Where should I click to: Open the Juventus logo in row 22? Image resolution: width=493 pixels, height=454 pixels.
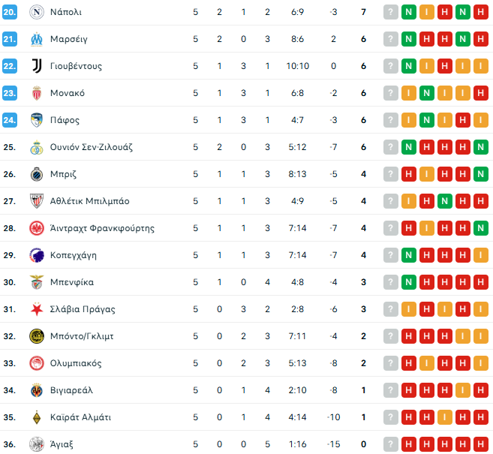[x=36, y=66]
